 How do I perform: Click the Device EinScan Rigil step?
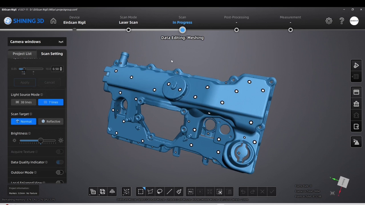pos(74,20)
